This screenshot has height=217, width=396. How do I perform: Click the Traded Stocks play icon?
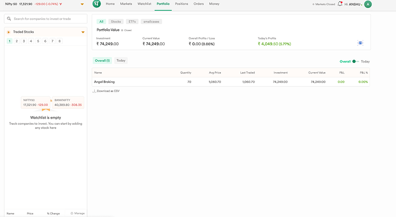[x=9, y=32]
